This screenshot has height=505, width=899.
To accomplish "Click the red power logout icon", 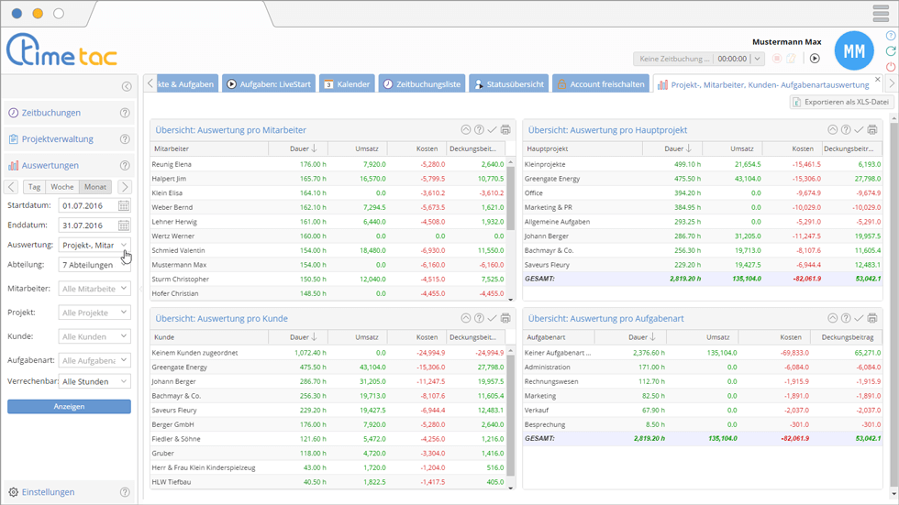I will click(890, 67).
